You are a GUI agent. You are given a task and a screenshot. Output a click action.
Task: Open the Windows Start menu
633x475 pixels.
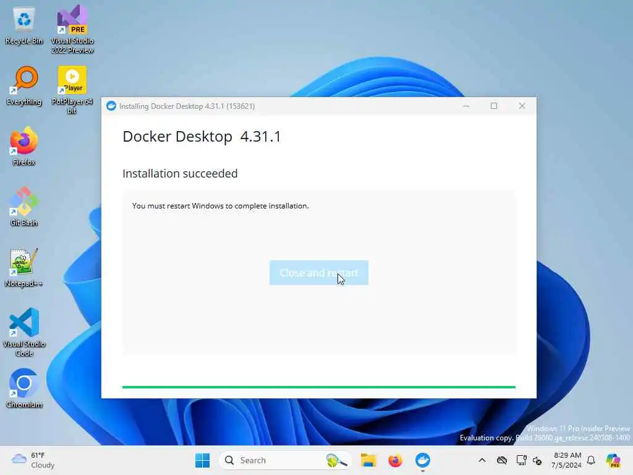pyautogui.click(x=202, y=460)
